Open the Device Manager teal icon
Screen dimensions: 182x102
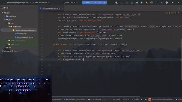[x=142, y=3]
